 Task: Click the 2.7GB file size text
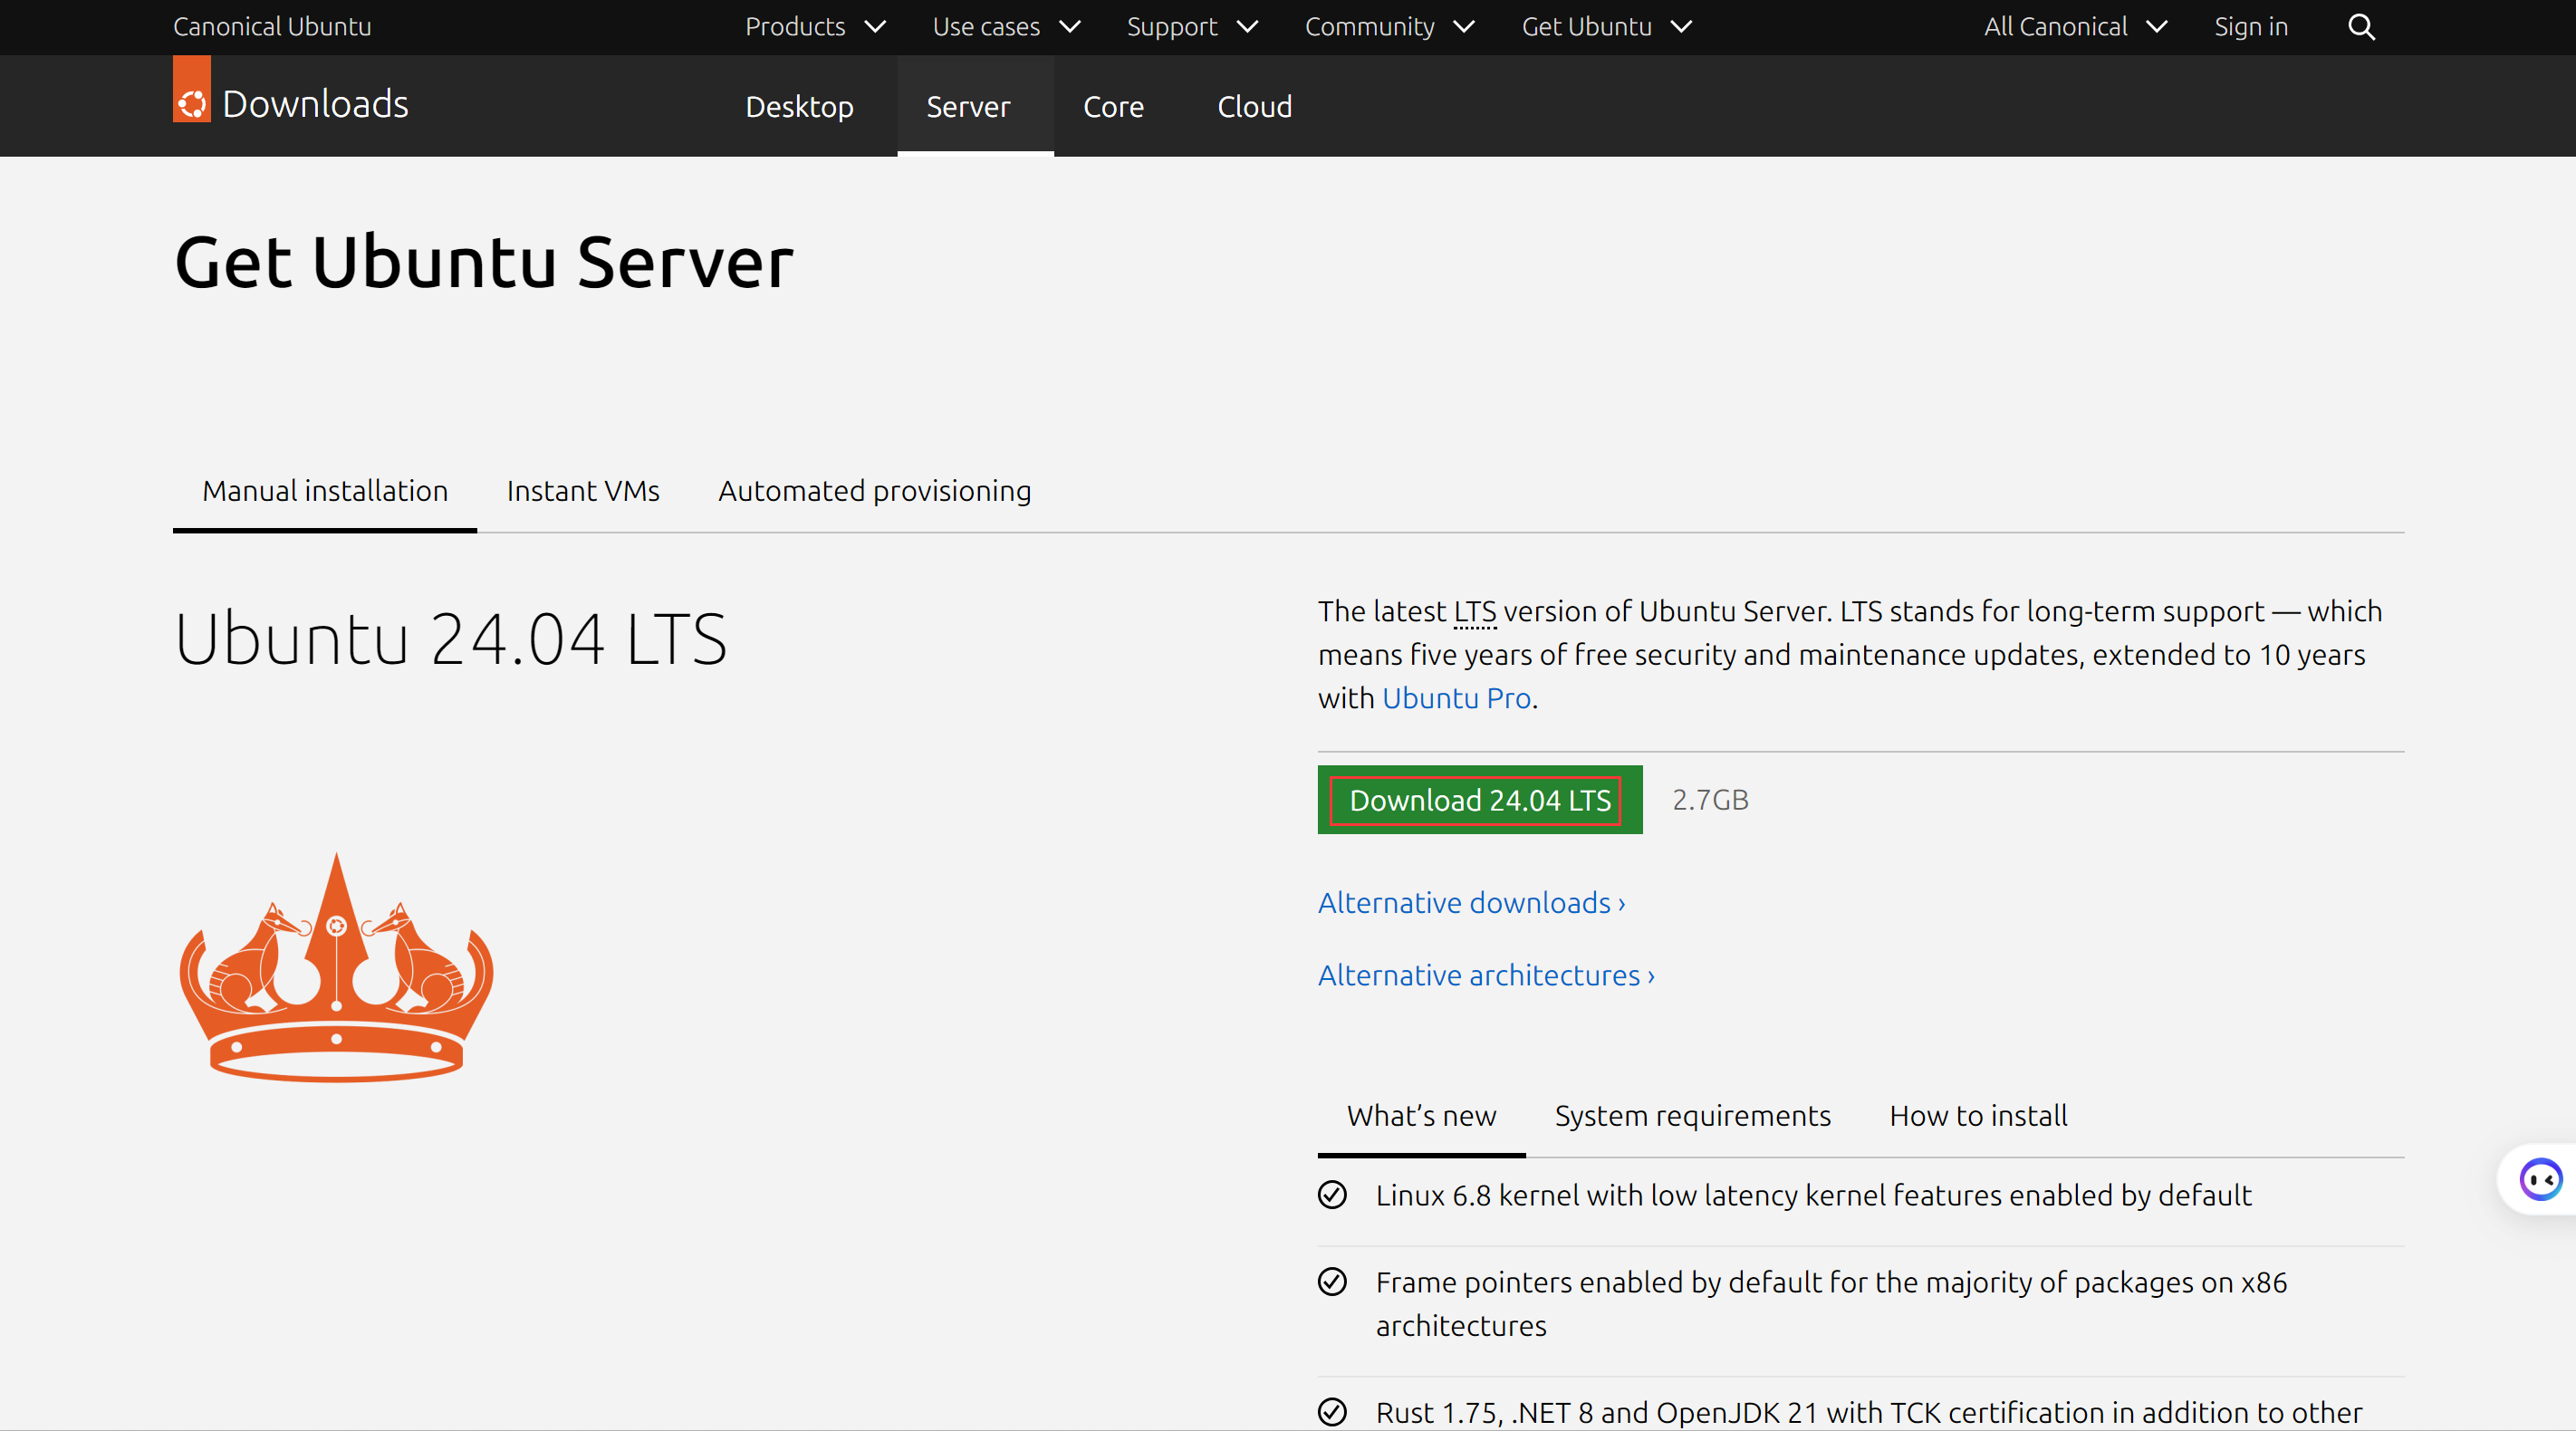click(x=1710, y=800)
